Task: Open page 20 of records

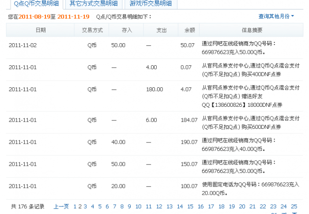Action: [242, 206]
